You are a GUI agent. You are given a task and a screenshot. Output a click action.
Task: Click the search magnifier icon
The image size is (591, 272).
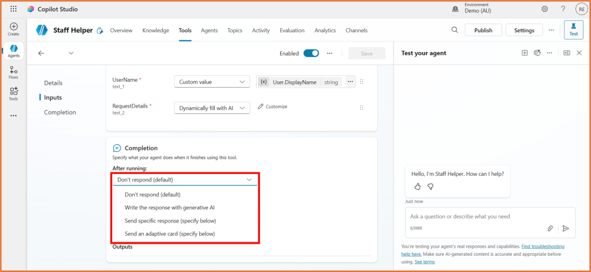point(455,30)
